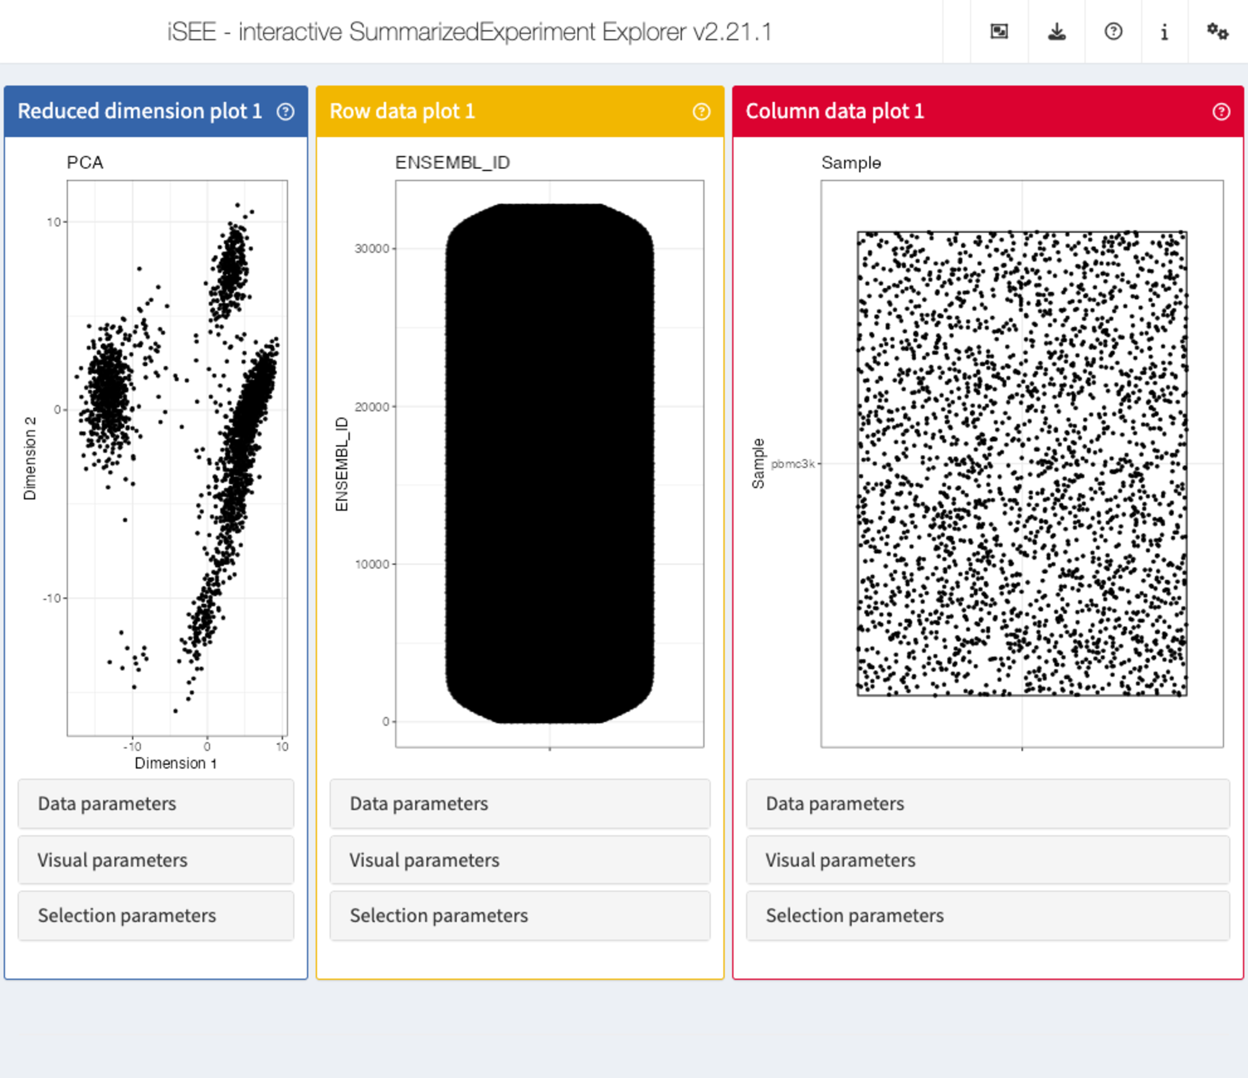Click the download export icon in header
Viewport: 1248px width, 1078px height.
1057,31
